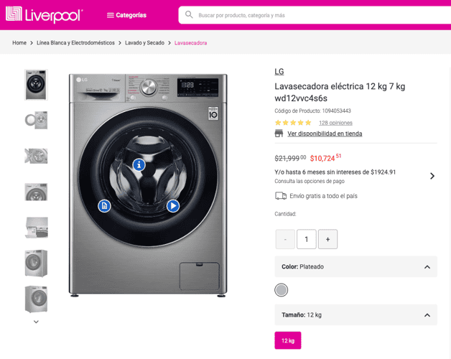Click Ver disponibilidad en tienda link
451x359 pixels.
(x=325, y=134)
